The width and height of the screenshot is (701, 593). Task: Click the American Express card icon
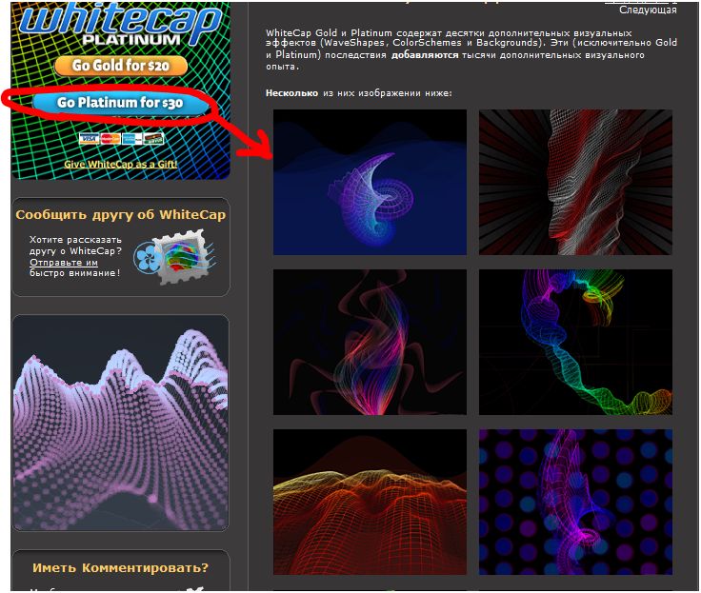pos(131,139)
